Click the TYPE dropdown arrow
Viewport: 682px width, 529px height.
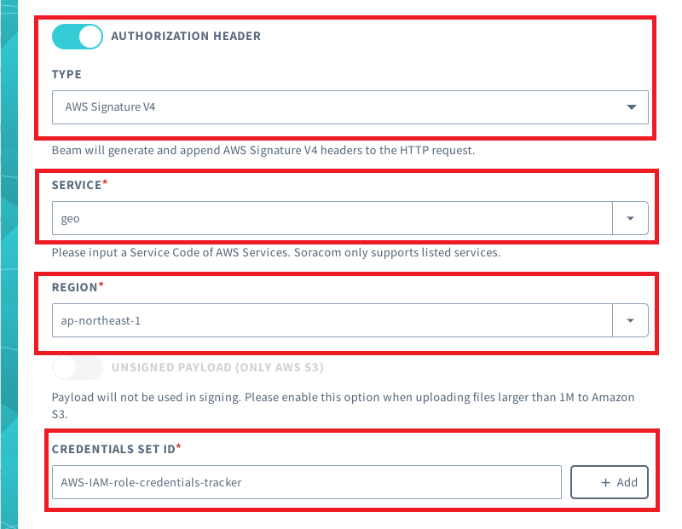[631, 107]
